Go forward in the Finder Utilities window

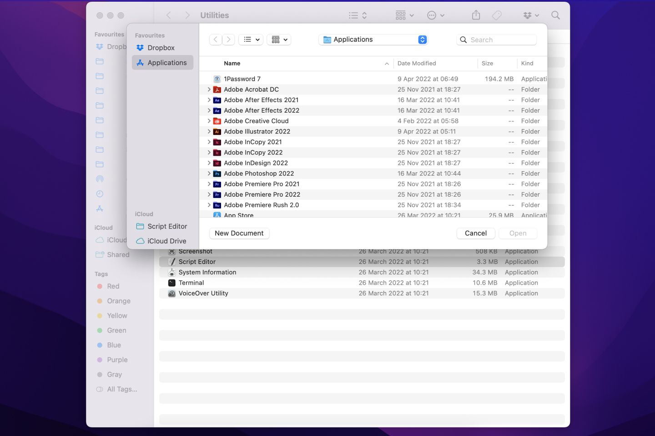[187, 15]
